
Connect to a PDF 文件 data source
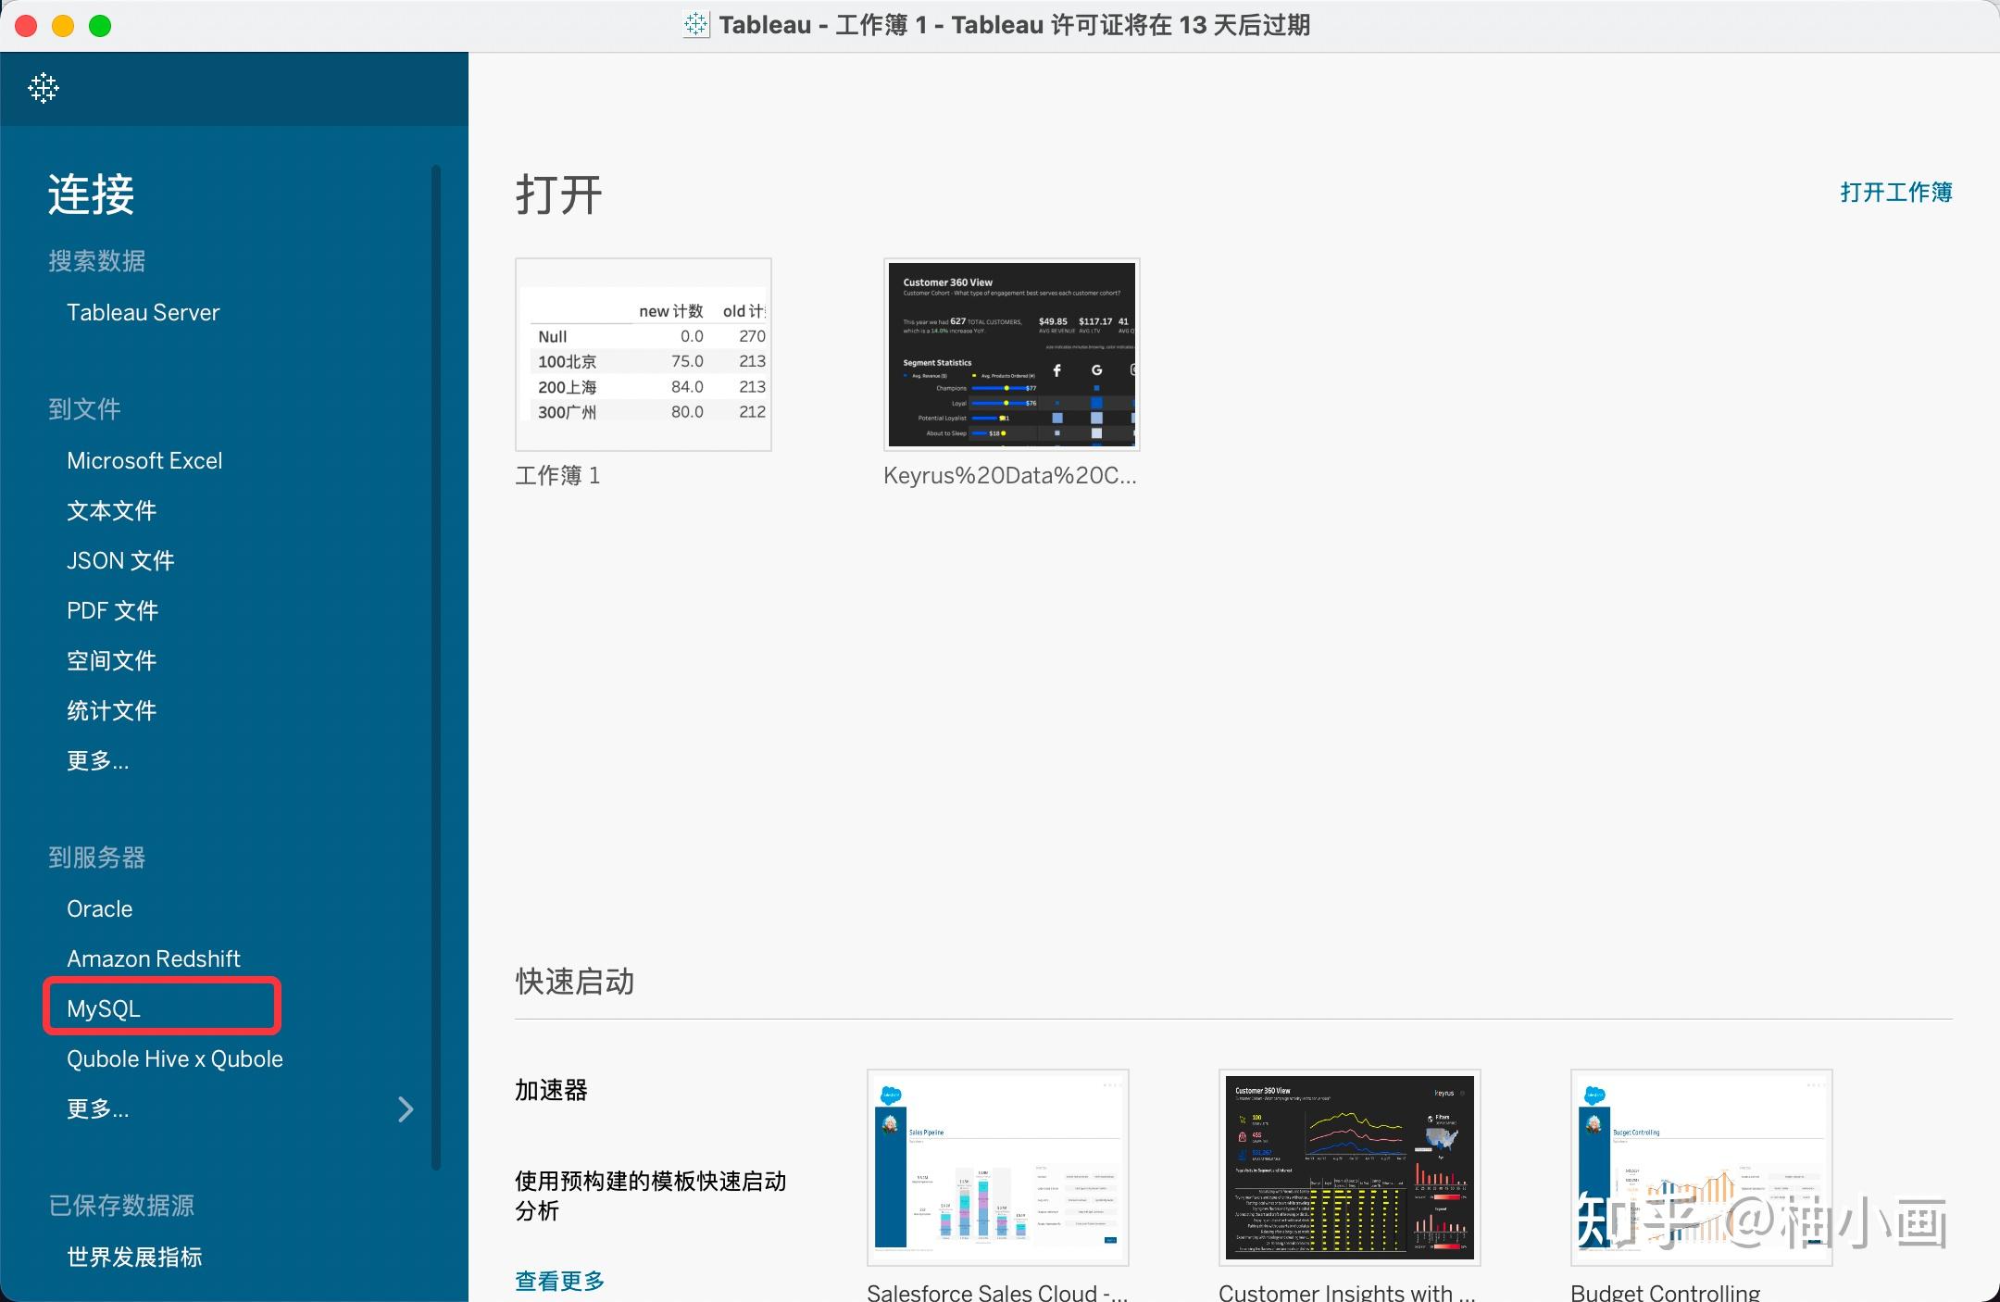pos(112,610)
